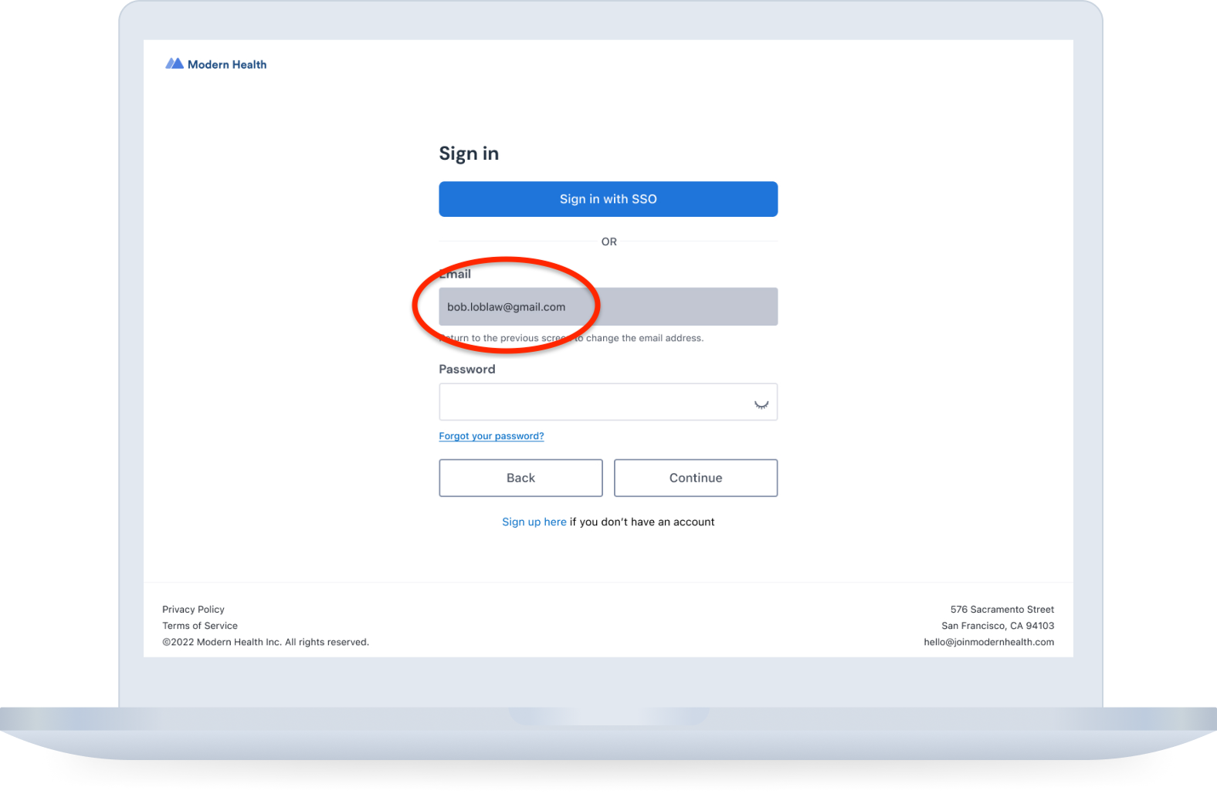This screenshot has height=794, width=1217.
Task: Click the 576 Sacramento Street address line
Action: pyautogui.click(x=1002, y=610)
